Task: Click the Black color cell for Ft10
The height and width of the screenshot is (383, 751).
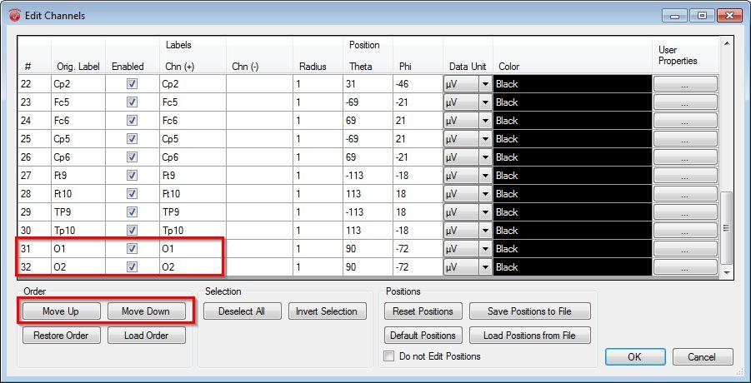Action: pos(573,194)
